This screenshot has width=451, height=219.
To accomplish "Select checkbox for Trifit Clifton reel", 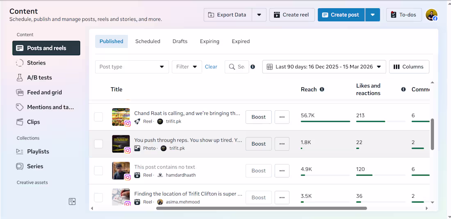I will 98,197.
